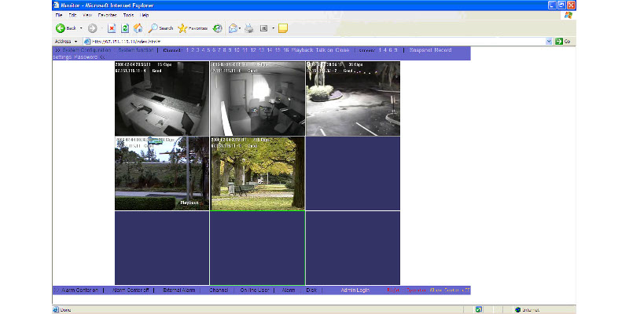Open the View menu
The image size is (629, 314).
click(87, 15)
